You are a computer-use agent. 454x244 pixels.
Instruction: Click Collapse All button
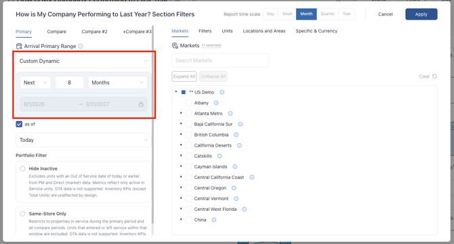[x=213, y=76]
